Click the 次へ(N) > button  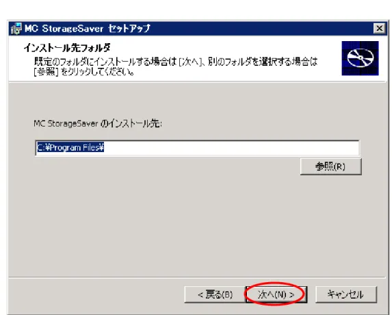coord(276,294)
